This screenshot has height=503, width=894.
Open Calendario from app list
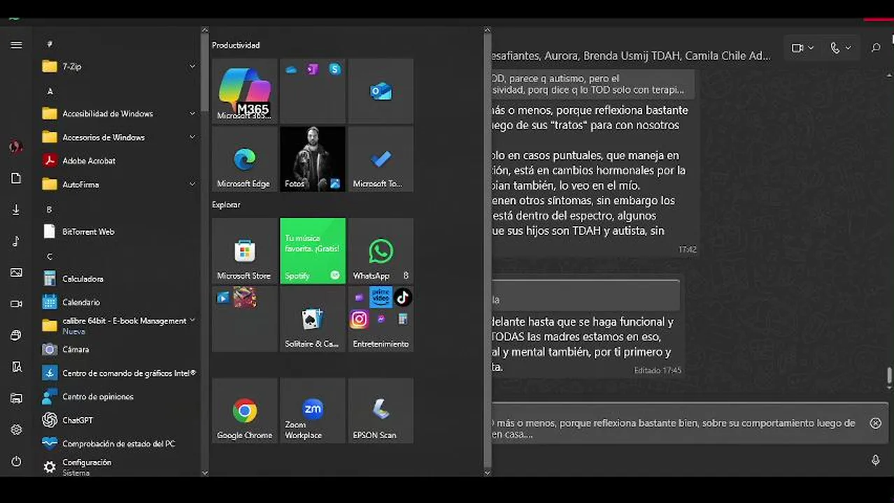[x=119, y=302]
